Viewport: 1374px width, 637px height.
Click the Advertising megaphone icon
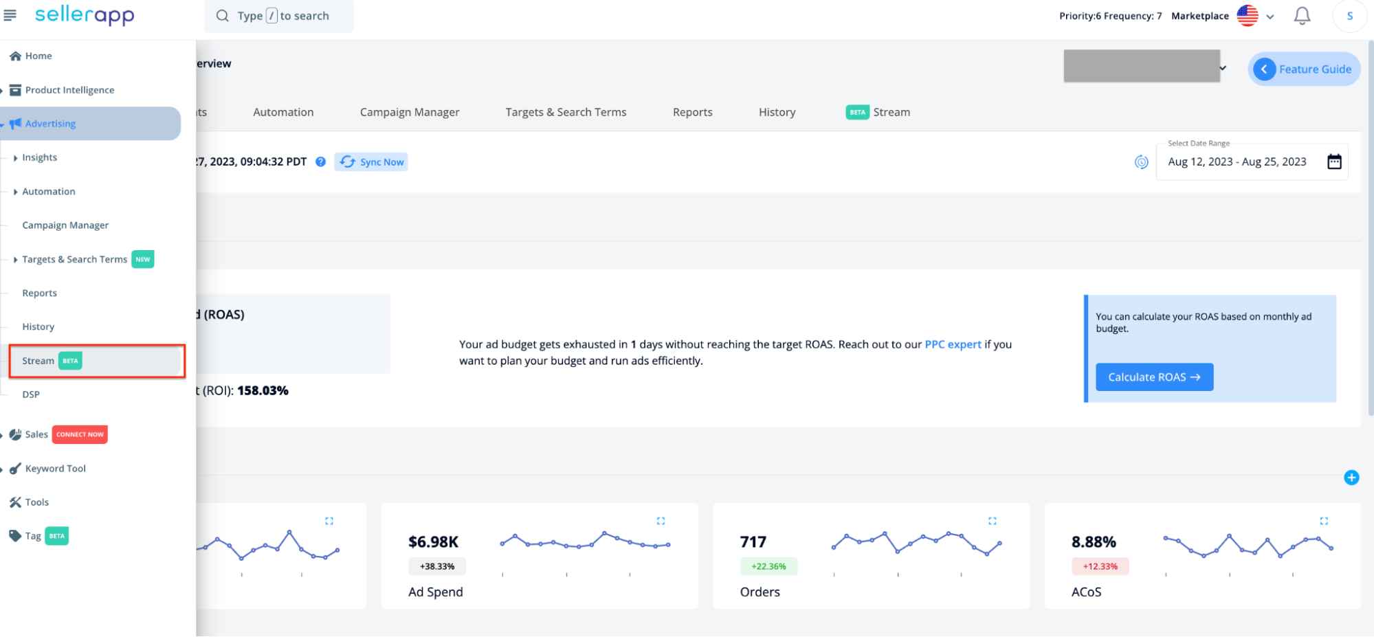(x=15, y=124)
